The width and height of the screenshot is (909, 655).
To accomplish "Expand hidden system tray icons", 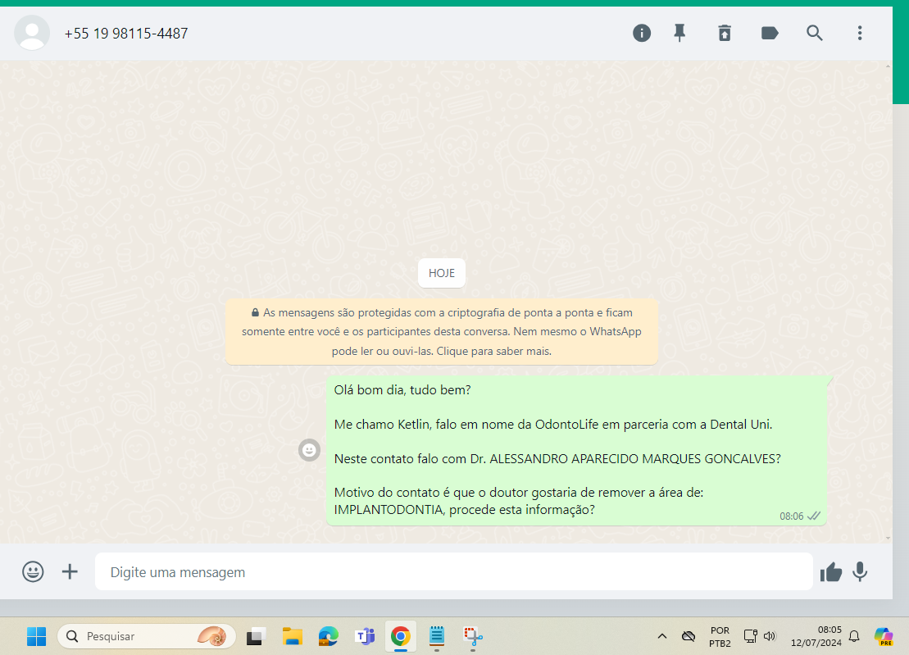I will pyautogui.click(x=662, y=636).
